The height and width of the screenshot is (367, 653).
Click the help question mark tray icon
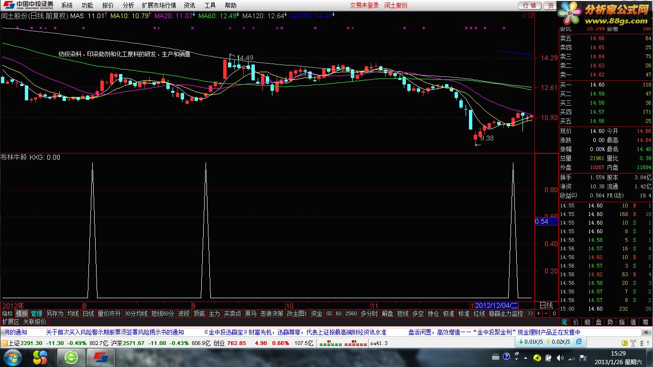[x=506, y=357]
